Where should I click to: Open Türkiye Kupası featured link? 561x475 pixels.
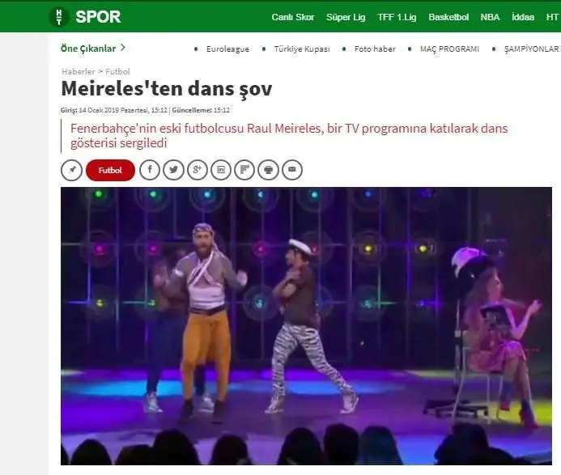[x=302, y=49]
